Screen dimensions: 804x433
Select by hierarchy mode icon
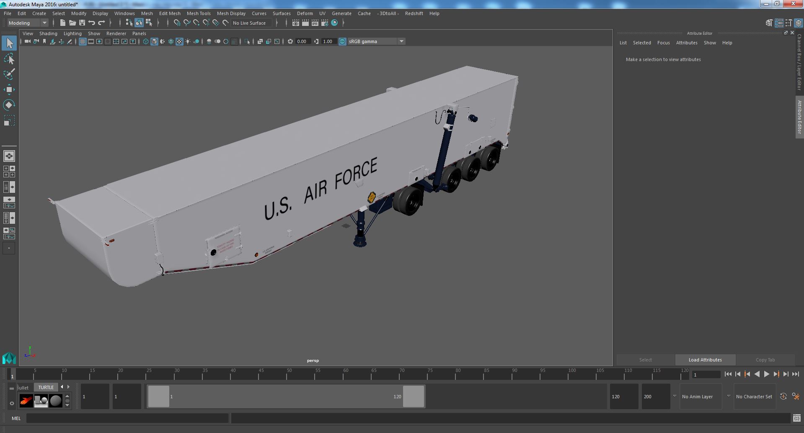[129, 23]
